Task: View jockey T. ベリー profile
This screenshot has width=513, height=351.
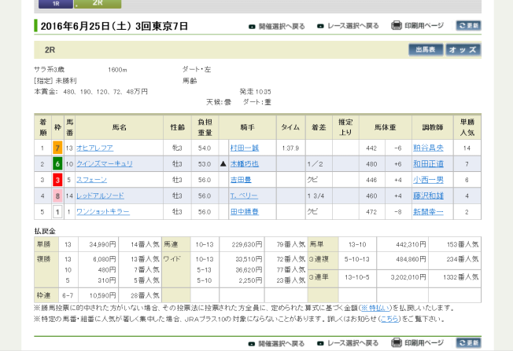Action: coord(243,196)
